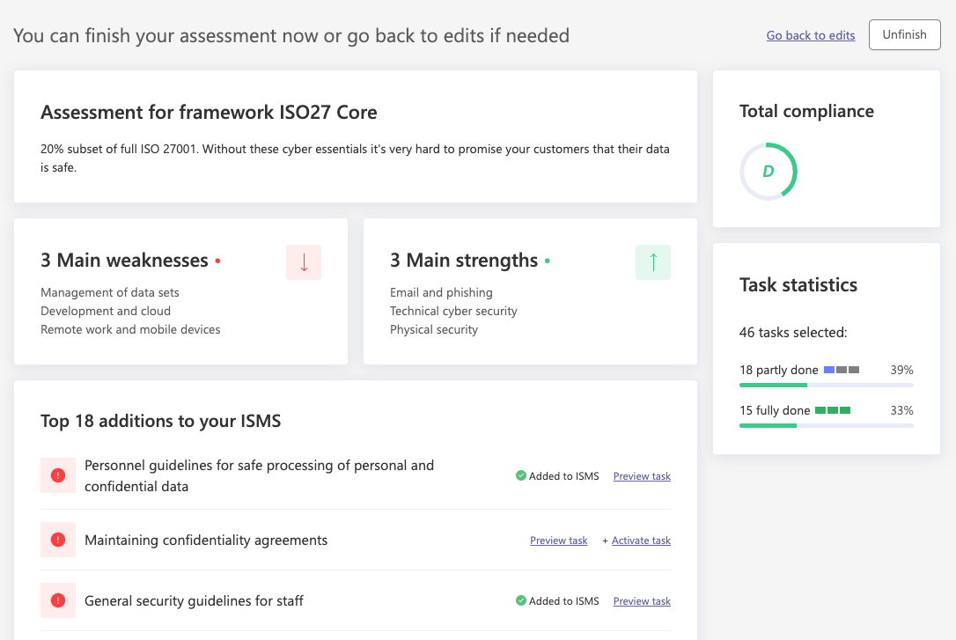Click the red down-arrow weaknesses icon

(x=304, y=262)
